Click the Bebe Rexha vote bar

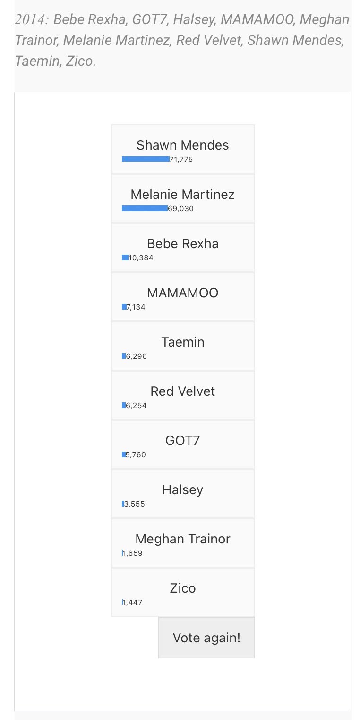click(x=125, y=258)
